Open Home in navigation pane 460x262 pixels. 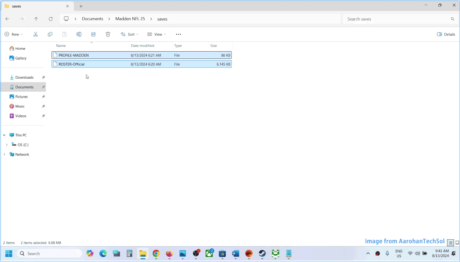click(17, 48)
